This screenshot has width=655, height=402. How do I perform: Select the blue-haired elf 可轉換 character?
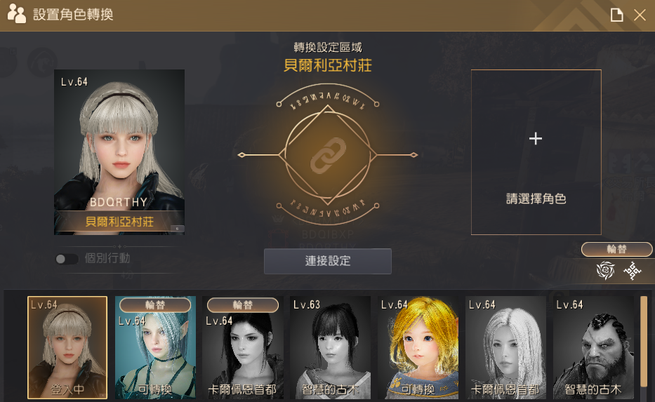(155, 347)
